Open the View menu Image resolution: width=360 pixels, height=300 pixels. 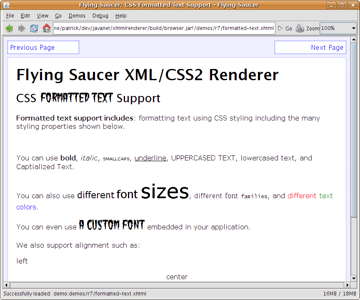click(42, 15)
